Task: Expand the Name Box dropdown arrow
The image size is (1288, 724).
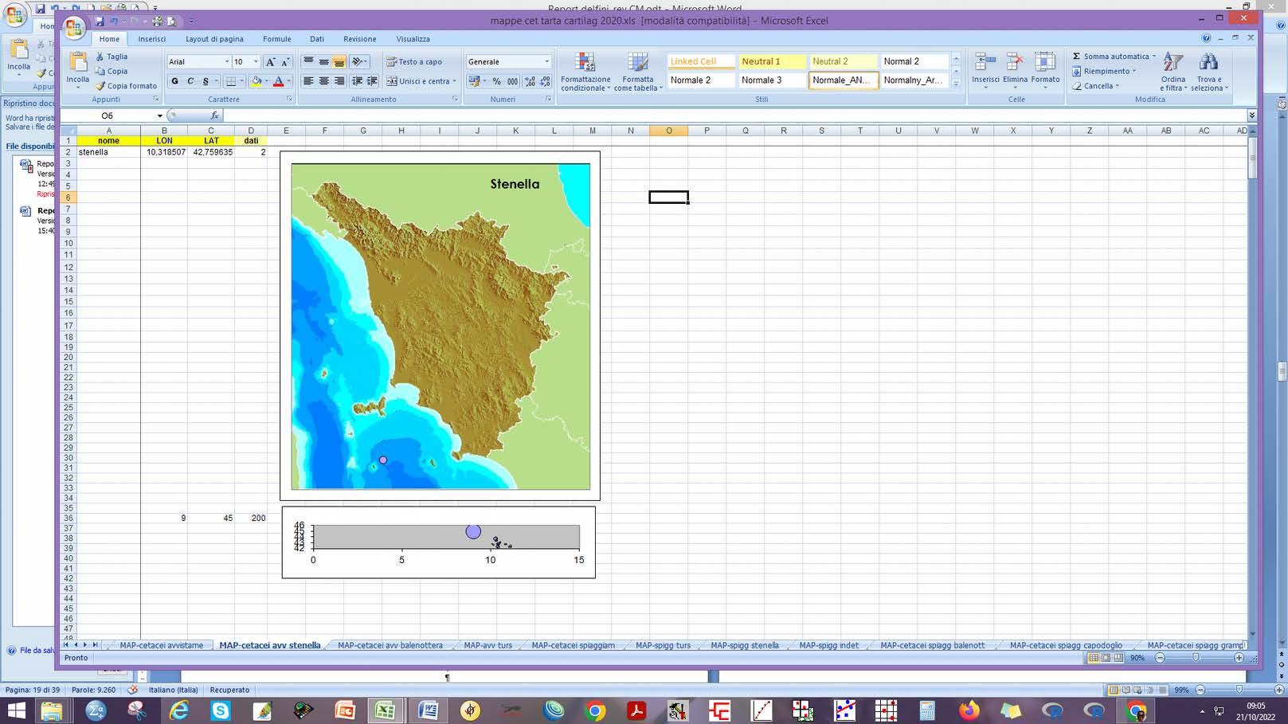Action: (x=159, y=115)
